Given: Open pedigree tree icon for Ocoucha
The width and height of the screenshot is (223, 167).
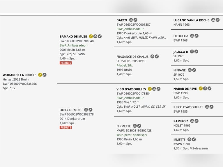Looking at the screenshot, I should pyautogui.click(x=192, y=36).
